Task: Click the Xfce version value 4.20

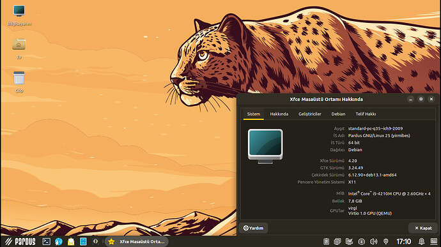Action: (352, 161)
